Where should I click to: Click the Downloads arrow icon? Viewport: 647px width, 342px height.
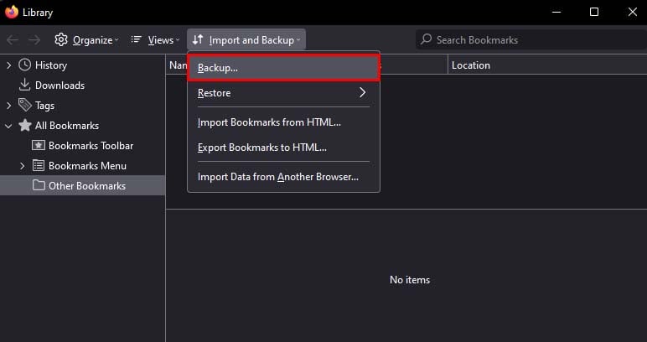pyautogui.click(x=25, y=85)
